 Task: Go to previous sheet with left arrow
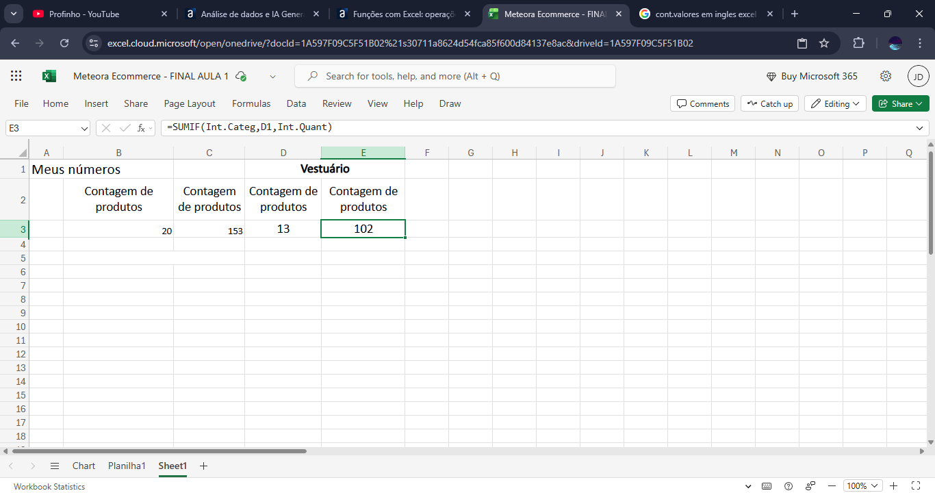point(12,466)
